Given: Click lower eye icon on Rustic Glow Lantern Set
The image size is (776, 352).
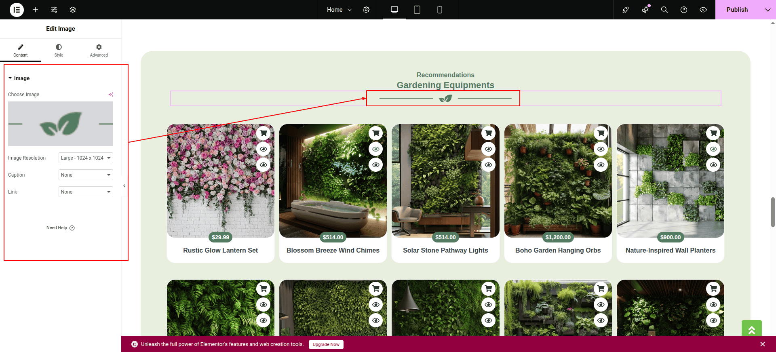Looking at the screenshot, I should pyautogui.click(x=264, y=165).
